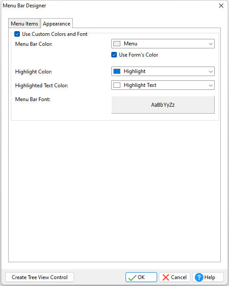
Task: Expand the Highlight Color dropdown
Action: 163,71
